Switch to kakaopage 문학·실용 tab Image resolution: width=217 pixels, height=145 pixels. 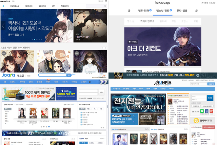click(182, 11)
